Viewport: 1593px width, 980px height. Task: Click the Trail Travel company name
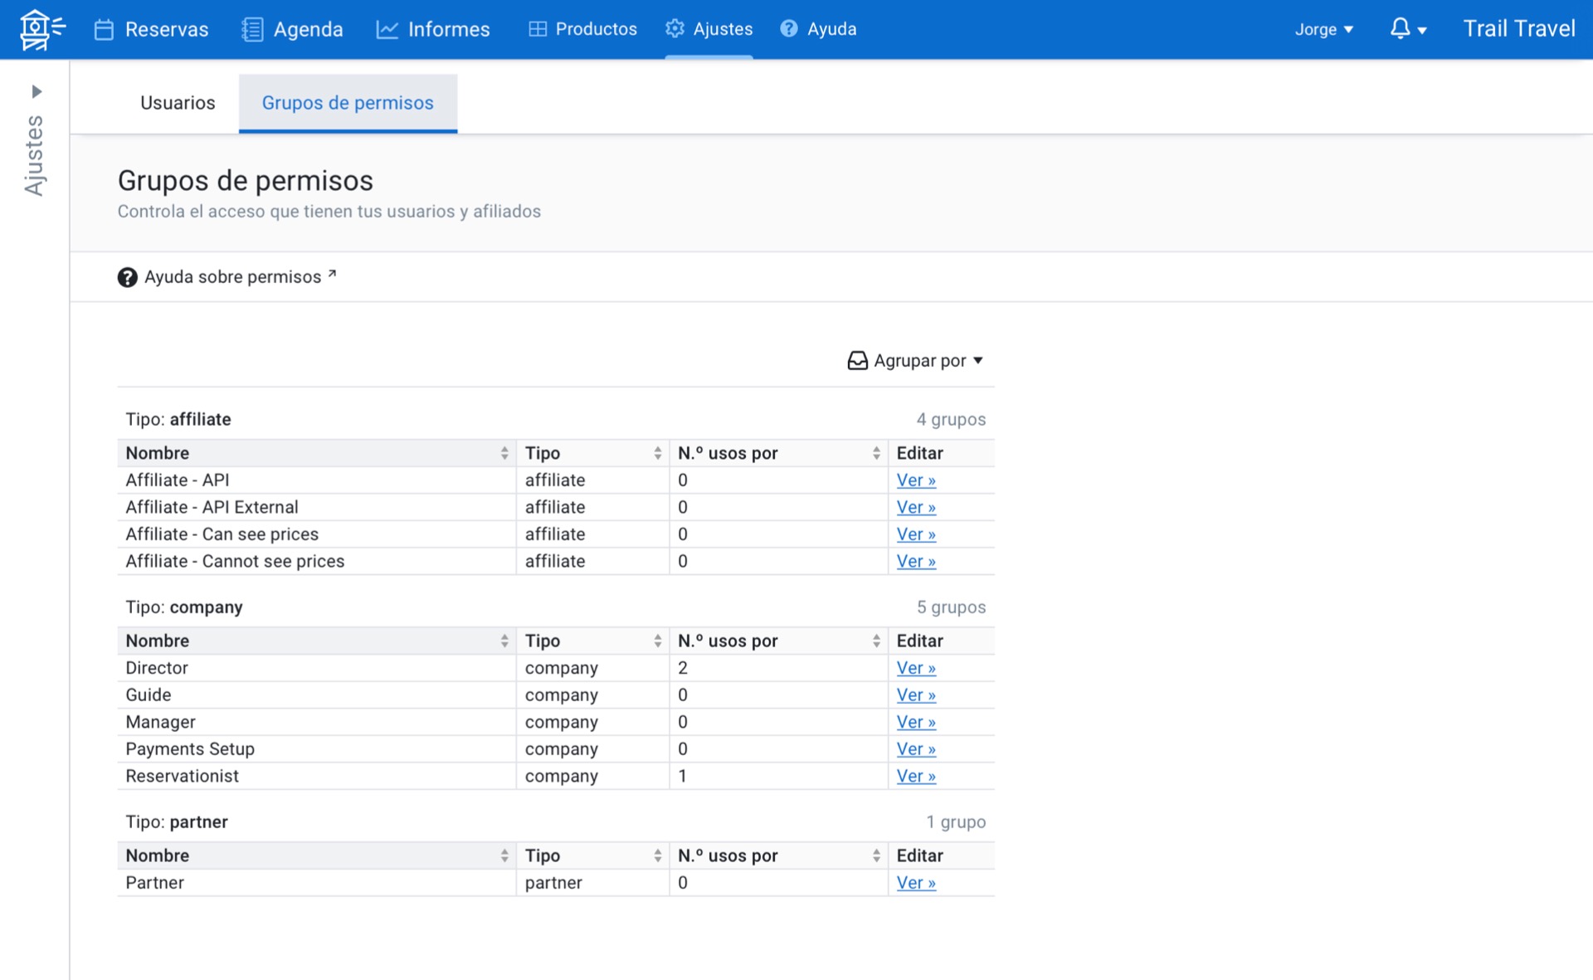(1518, 29)
